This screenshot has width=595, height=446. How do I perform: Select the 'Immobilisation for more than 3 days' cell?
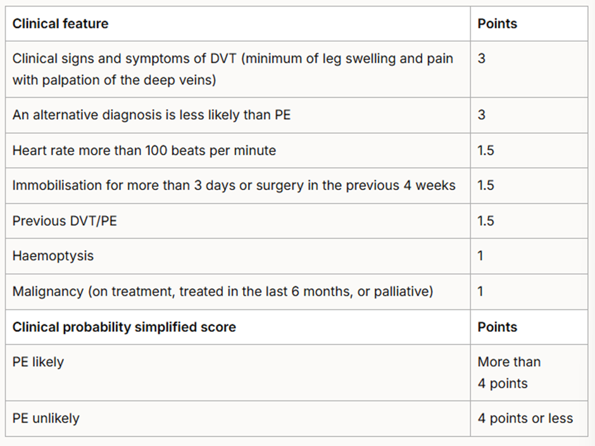(x=234, y=186)
